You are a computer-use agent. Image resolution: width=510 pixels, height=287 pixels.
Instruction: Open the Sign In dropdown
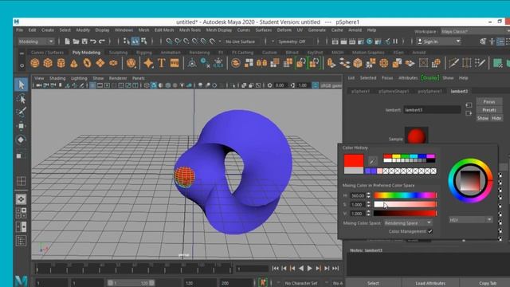pyautogui.click(x=439, y=41)
